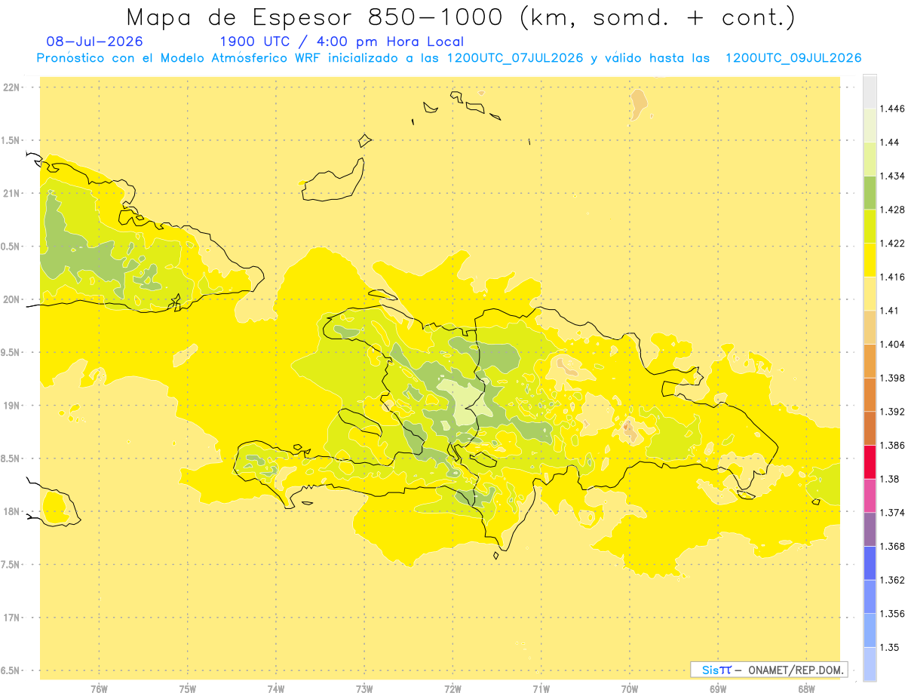The height and width of the screenshot is (699, 905).
Task: Click the latitude label '20N'
Action: coord(11,299)
